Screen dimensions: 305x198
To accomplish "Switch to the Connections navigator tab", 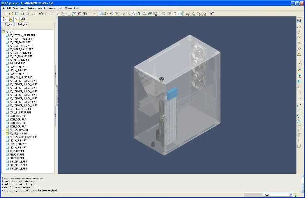I will pos(23,19).
